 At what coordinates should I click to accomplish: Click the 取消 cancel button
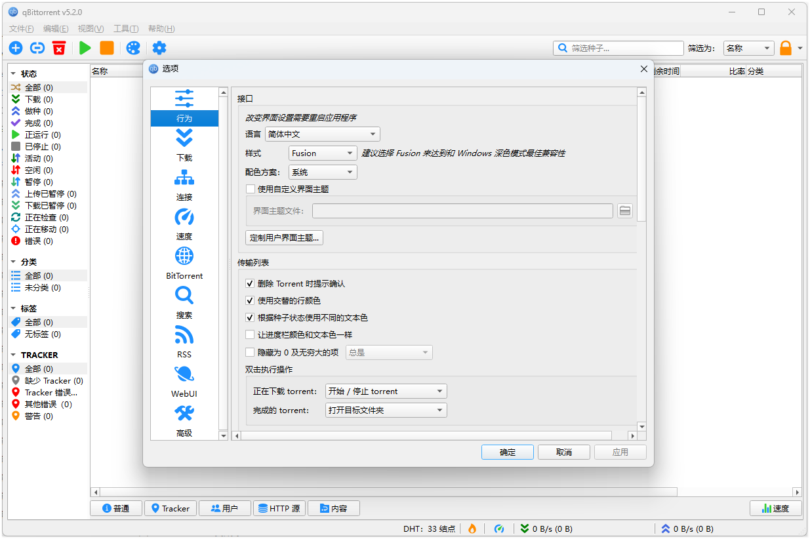pos(564,452)
